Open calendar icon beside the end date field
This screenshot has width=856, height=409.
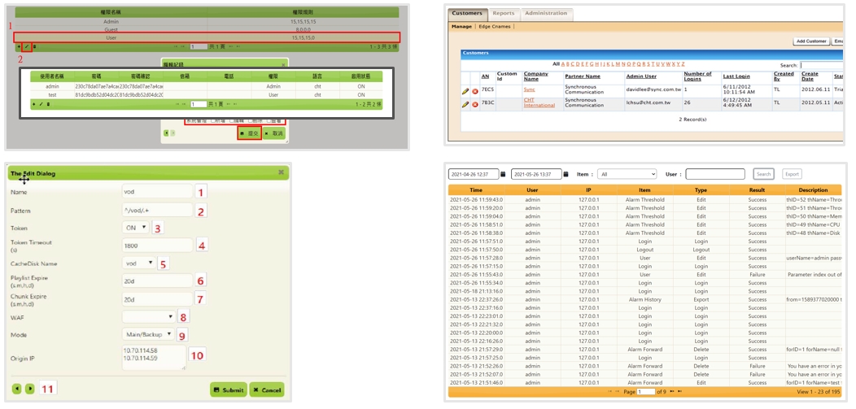click(566, 174)
